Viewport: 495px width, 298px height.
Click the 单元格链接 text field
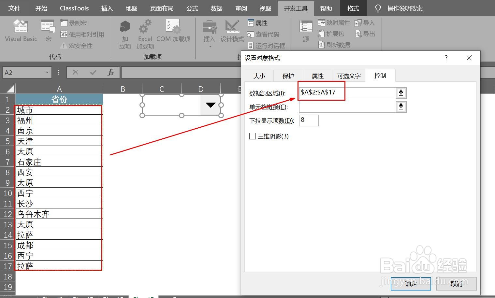point(347,106)
